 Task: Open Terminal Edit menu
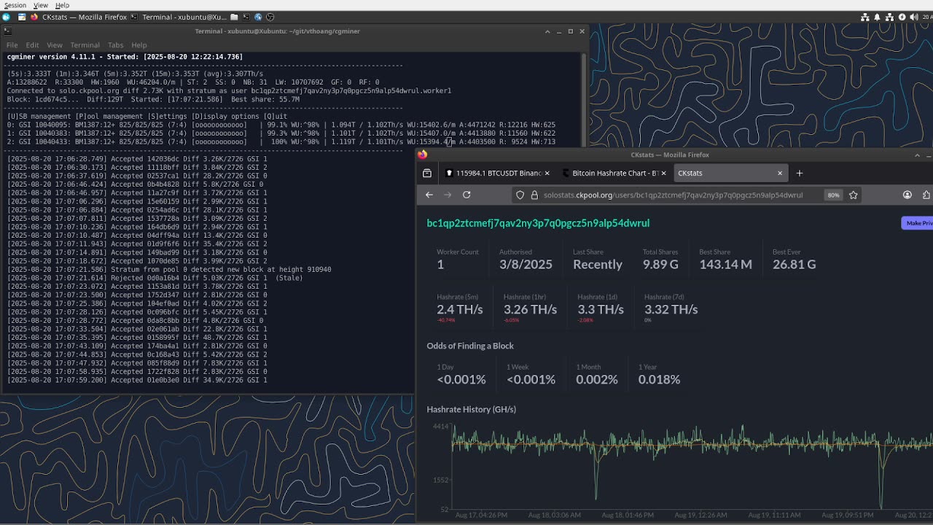32,45
